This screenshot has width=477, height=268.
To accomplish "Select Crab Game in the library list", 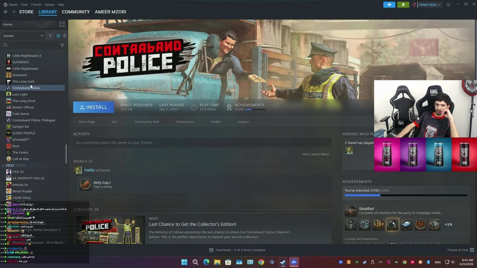I will pos(20,114).
